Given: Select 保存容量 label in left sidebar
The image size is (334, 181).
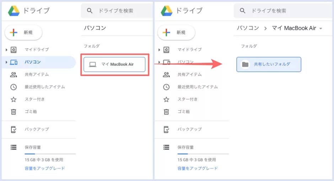Looking at the screenshot, I should tap(33, 147).
